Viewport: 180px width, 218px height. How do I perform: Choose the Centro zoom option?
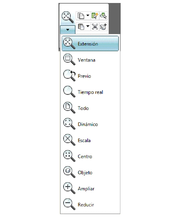pyautogui.click(x=85, y=157)
